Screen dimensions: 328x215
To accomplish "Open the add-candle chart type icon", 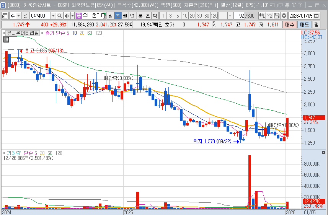I will tap(262, 16).
